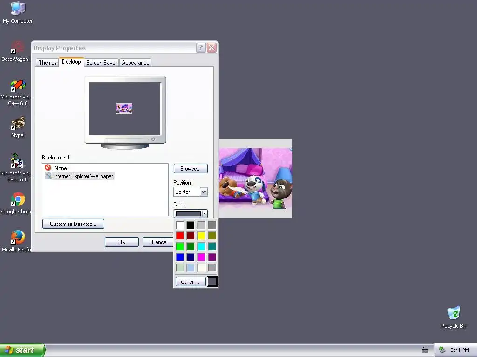Open the Position dropdown set to Center

pos(191,192)
